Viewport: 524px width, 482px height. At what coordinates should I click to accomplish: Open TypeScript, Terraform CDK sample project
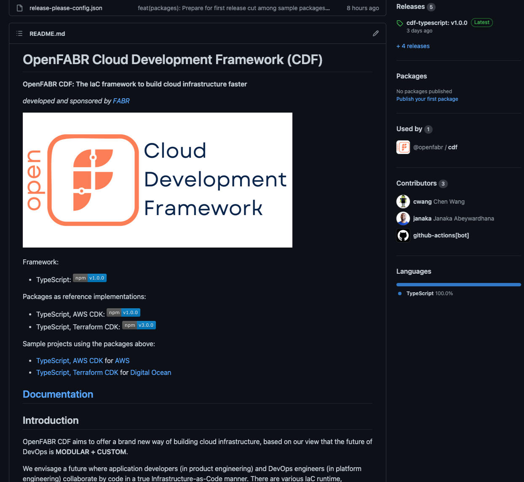(77, 372)
